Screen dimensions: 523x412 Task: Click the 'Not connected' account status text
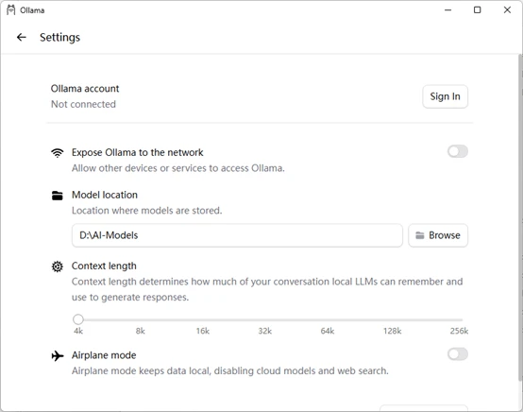pyautogui.click(x=83, y=104)
